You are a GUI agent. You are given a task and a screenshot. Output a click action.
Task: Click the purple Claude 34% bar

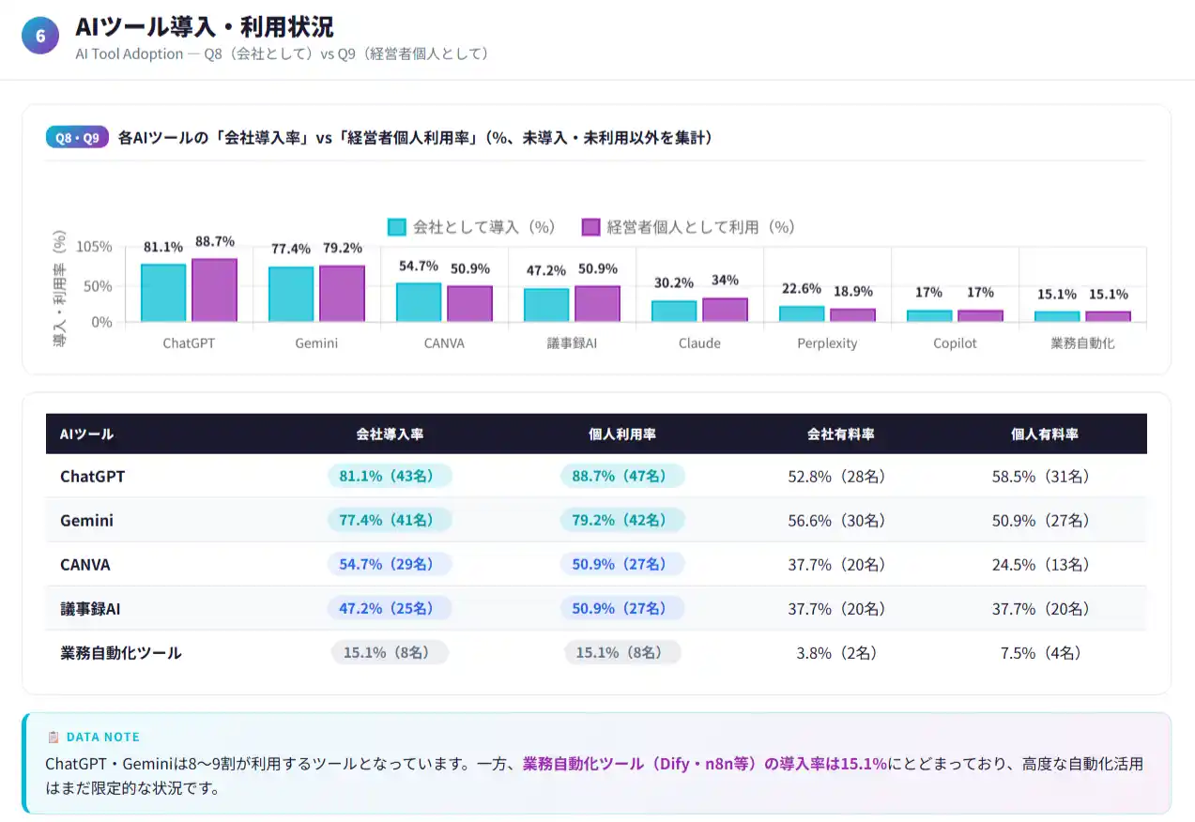pyautogui.click(x=725, y=310)
